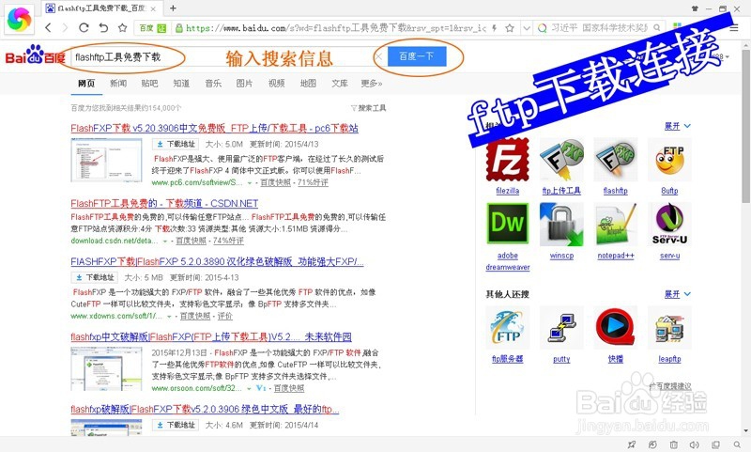The image size is (751, 452).
Task: Click the Baidu logo
Action: click(x=35, y=55)
